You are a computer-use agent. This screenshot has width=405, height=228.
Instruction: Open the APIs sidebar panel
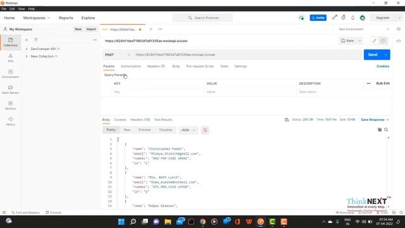point(10,58)
